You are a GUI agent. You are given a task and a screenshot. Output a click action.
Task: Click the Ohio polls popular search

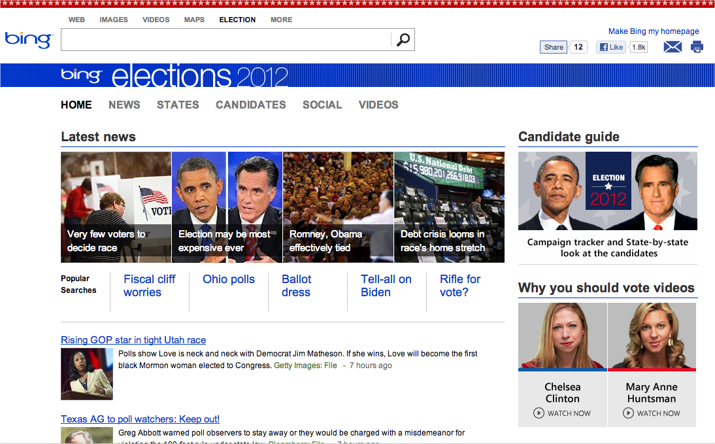click(229, 279)
